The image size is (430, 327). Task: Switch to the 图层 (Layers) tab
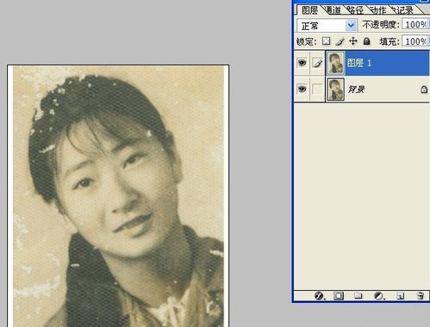pos(309,10)
